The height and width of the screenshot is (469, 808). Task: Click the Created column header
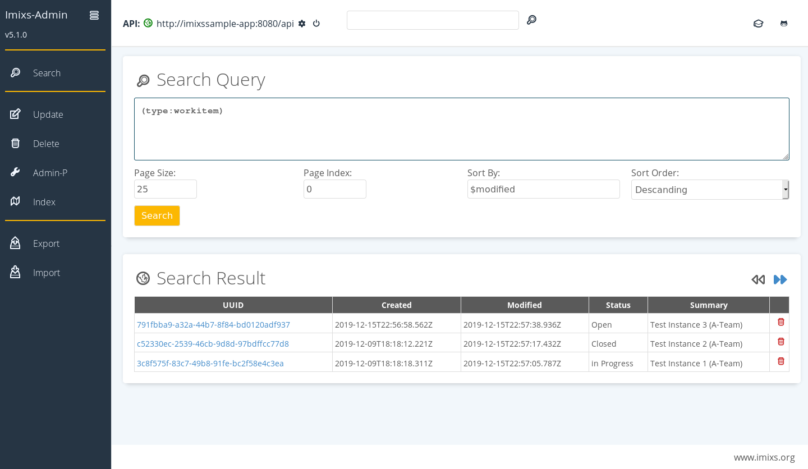point(397,305)
